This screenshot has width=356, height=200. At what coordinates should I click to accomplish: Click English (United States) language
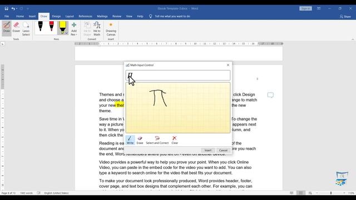pyautogui.click(x=56, y=193)
